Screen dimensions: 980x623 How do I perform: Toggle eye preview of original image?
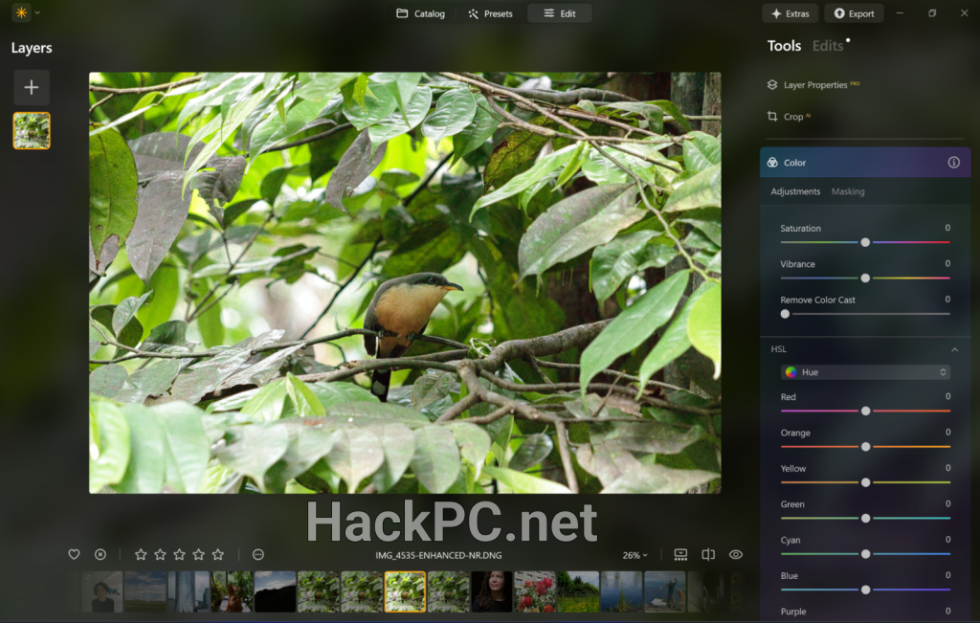736,554
